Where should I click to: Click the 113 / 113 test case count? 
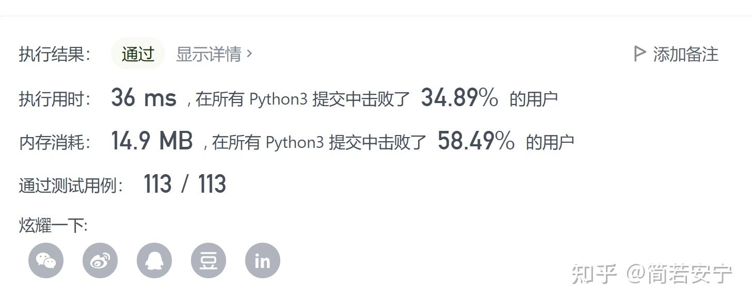click(185, 184)
